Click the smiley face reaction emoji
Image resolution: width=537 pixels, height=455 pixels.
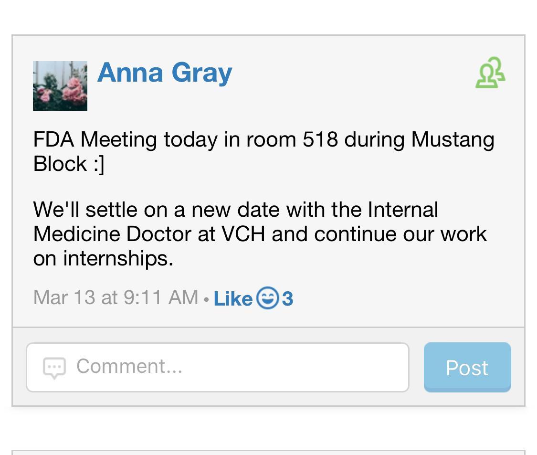coord(267,298)
